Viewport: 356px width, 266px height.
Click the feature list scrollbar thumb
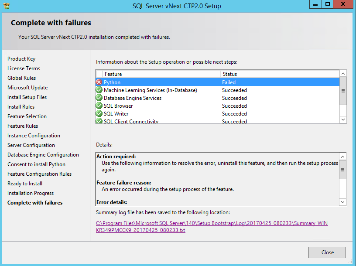[343, 91]
